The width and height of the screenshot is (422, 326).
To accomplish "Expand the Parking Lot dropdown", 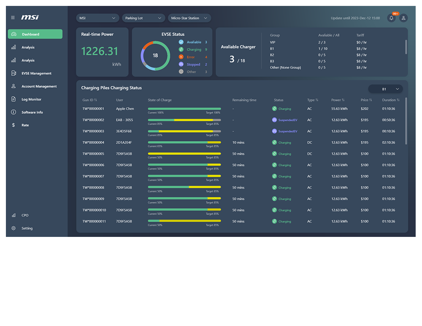I will point(143,18).
